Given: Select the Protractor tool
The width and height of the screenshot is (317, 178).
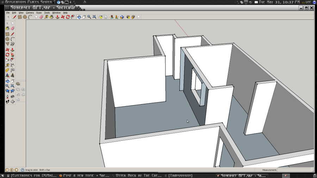Looking at the screenshot, I should coord(7,70).
